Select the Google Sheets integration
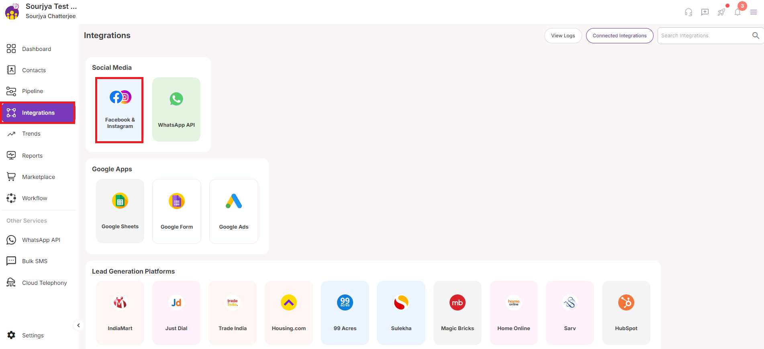764x349 pixels. (x=120, y=211)
